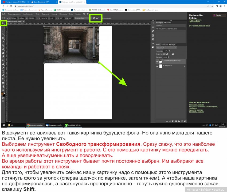
Task: Toggle the lock-all padlock in Layers panel
Action: pos(173,54)
